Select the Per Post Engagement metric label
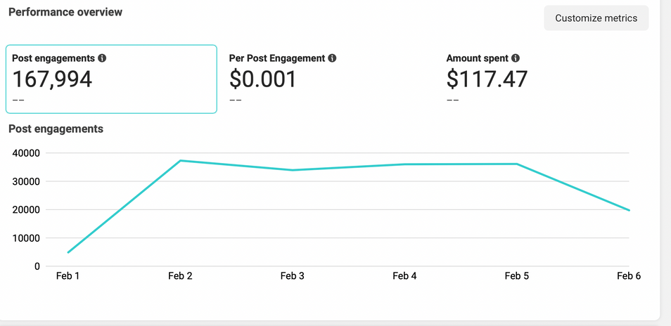Screen dimensions: 671x326 click(276, 58)
